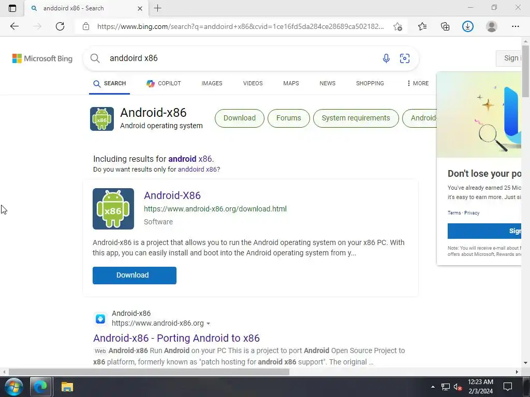
Task: Click the scroll right arrow on horizontal scrollbar
Action: click(517, 372)
